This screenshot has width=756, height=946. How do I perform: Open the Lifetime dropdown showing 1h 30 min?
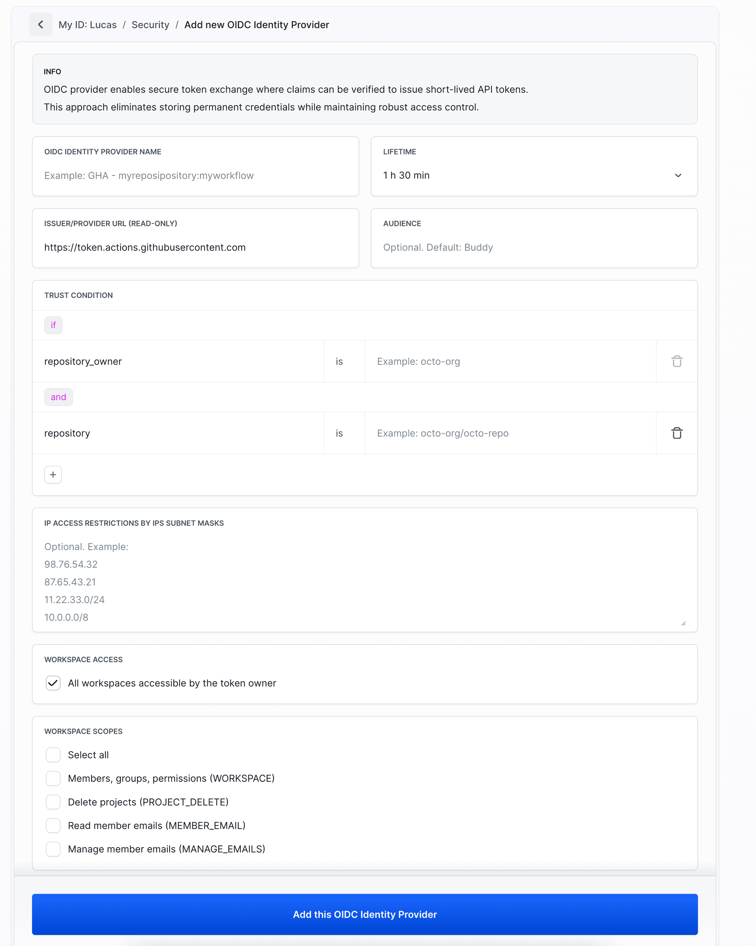534,175
